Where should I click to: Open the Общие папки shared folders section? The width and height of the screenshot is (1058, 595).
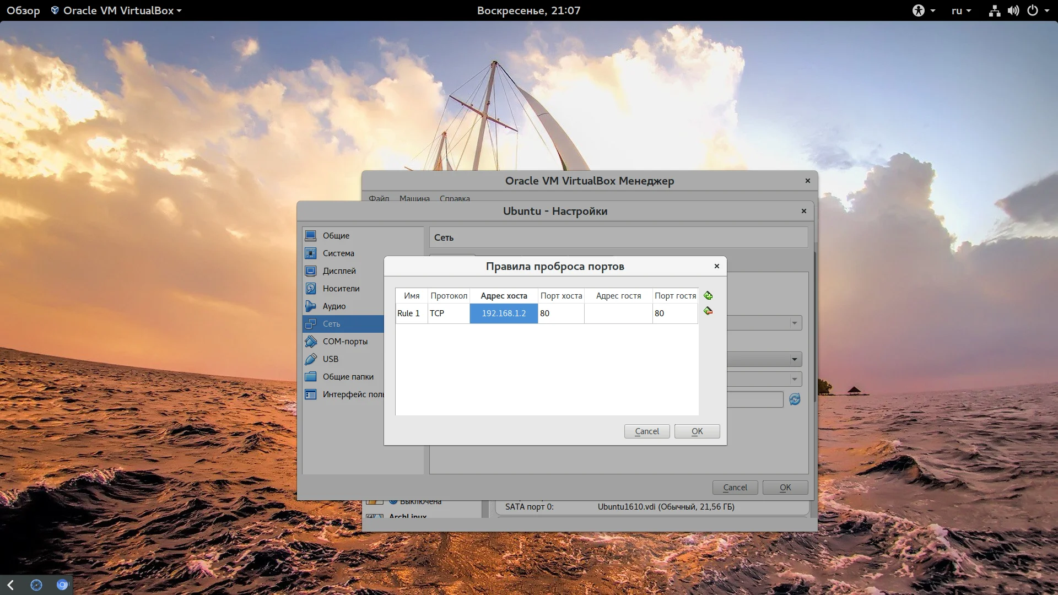348,377
